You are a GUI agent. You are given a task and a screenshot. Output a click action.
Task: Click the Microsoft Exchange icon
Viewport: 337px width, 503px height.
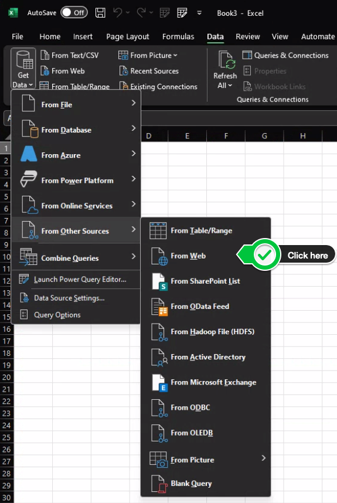tap(159, 383)
